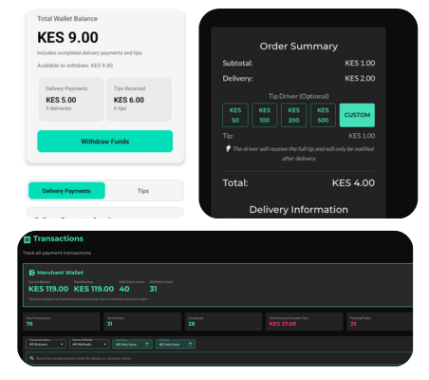Screen dimensions: 429x380
Task: Open the End Date calendar picker icon
Action: tap(190, 344)
